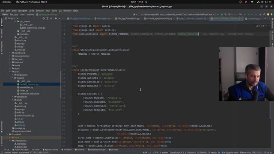Expand the documentation folder
Viewport: 274px width, 154px height.
coord(10,56)
